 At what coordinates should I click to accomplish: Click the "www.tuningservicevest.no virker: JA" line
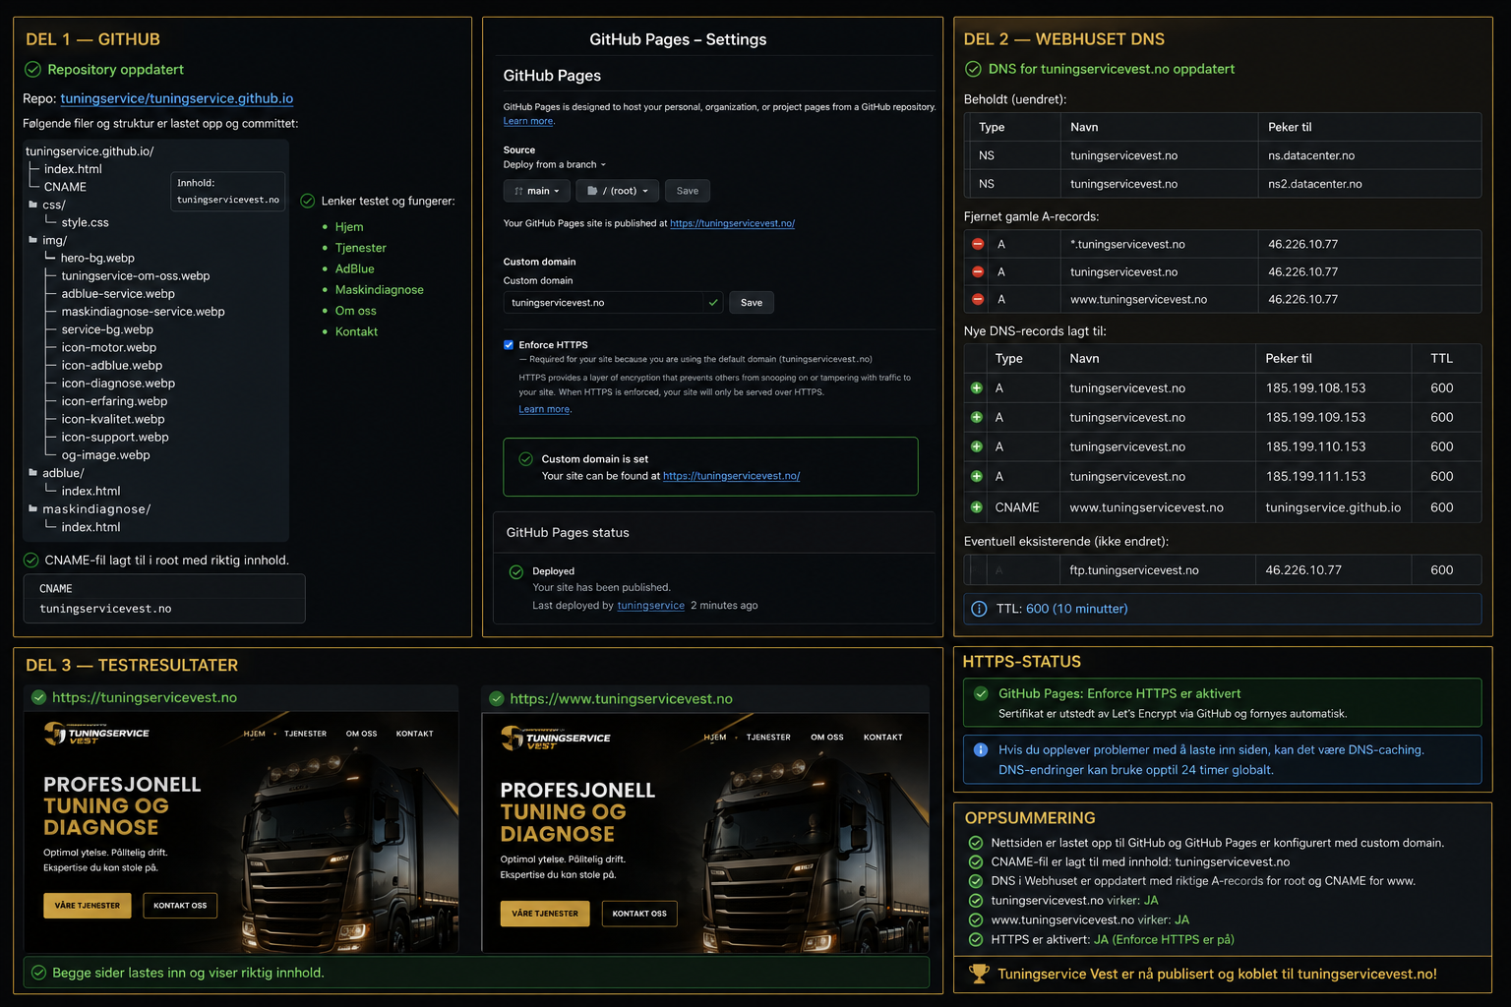1090,920
